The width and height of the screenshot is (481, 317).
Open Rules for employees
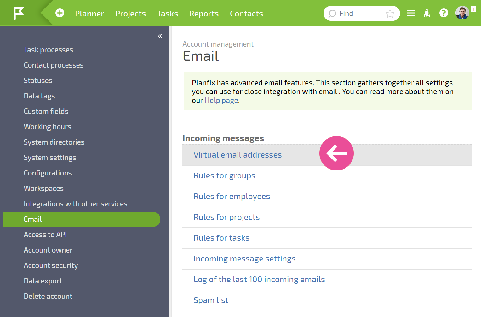pyautogui.click(x=232, y=197)
